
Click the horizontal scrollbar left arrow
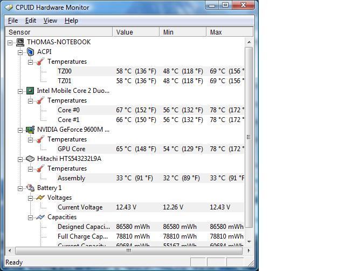(10, 250)
